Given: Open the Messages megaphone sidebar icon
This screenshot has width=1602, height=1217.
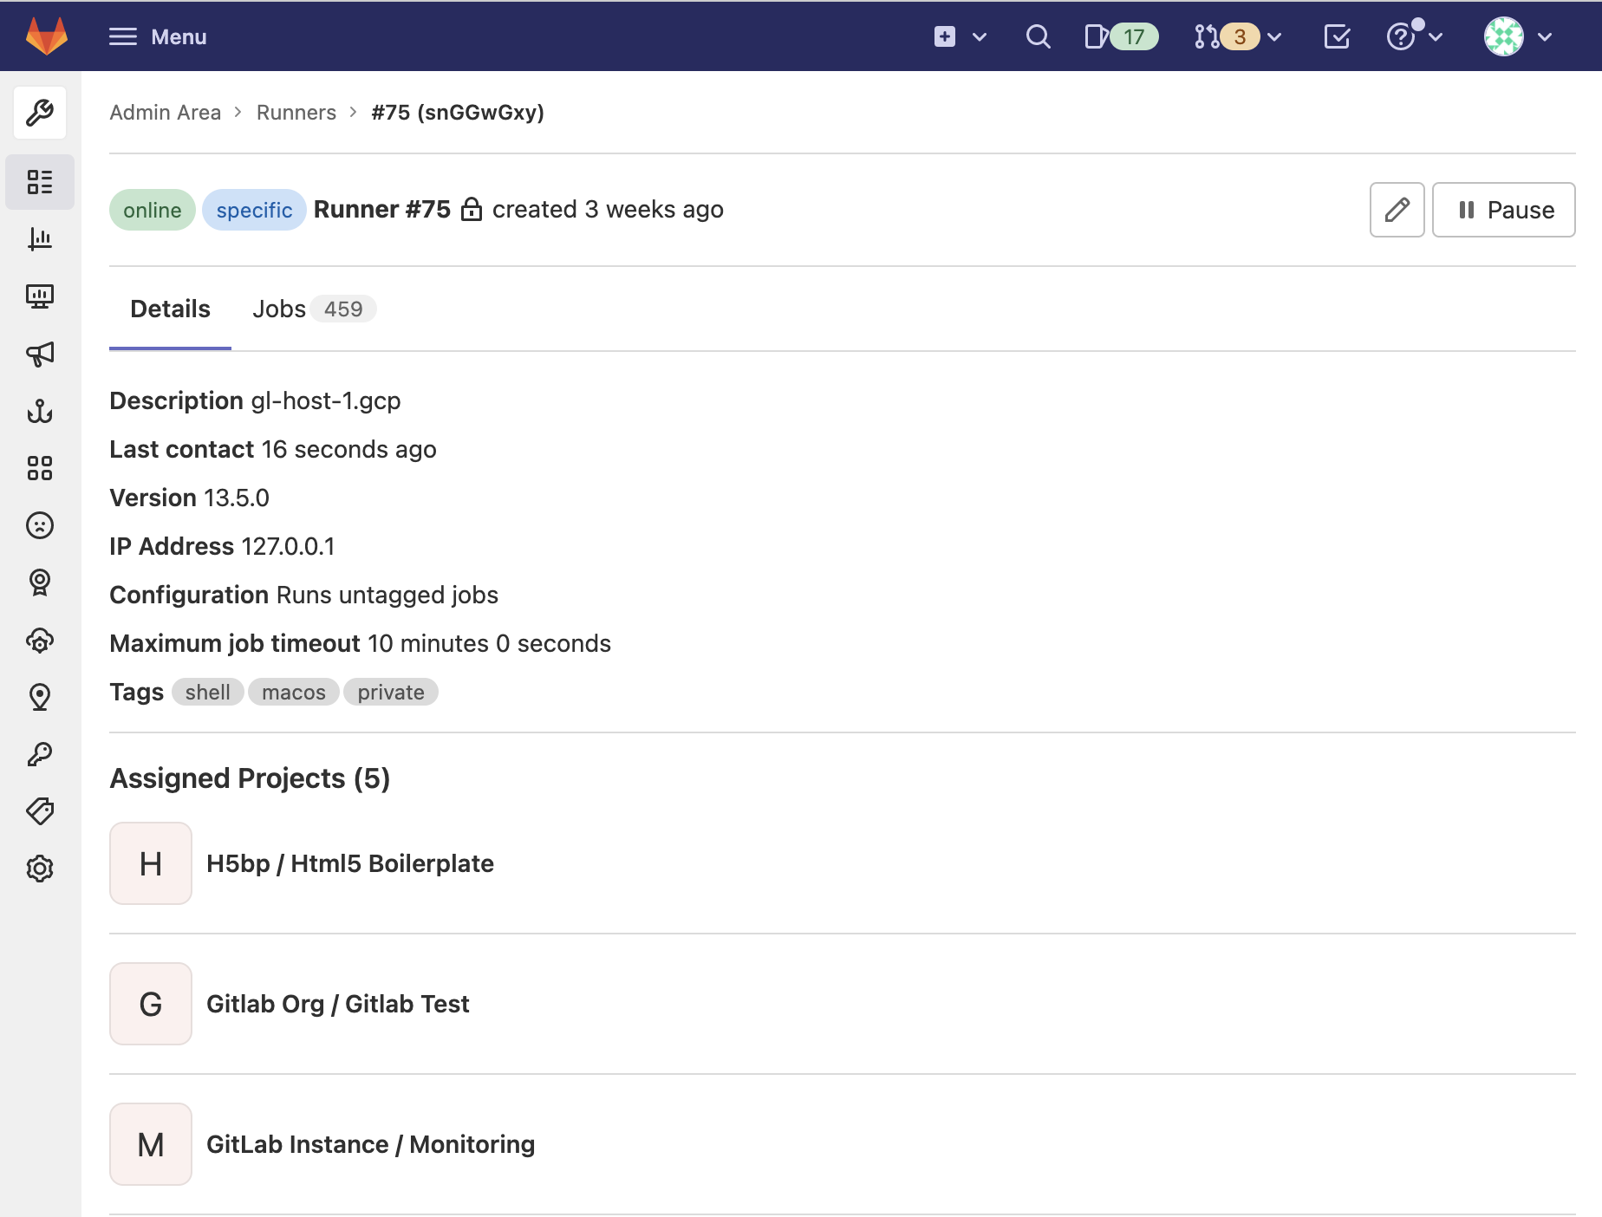Looking at the screenshot, I should tap(40, 354).
